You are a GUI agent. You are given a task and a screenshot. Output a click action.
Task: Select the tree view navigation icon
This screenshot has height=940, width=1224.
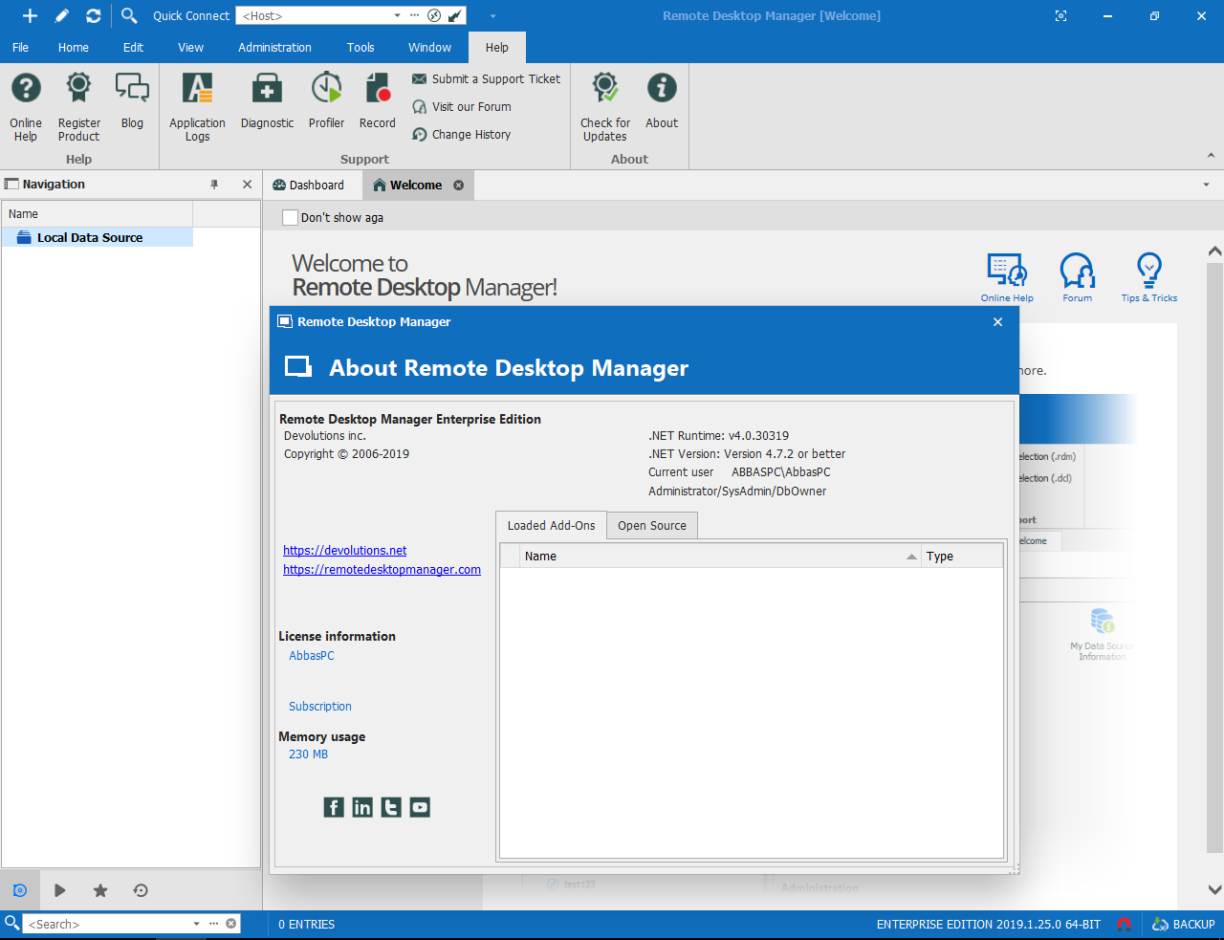coord(20,890)
